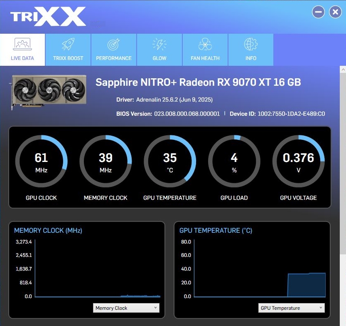Switch to the Performance tab
The height and width of the screenshot is (326, 346).
coord(114,50)
